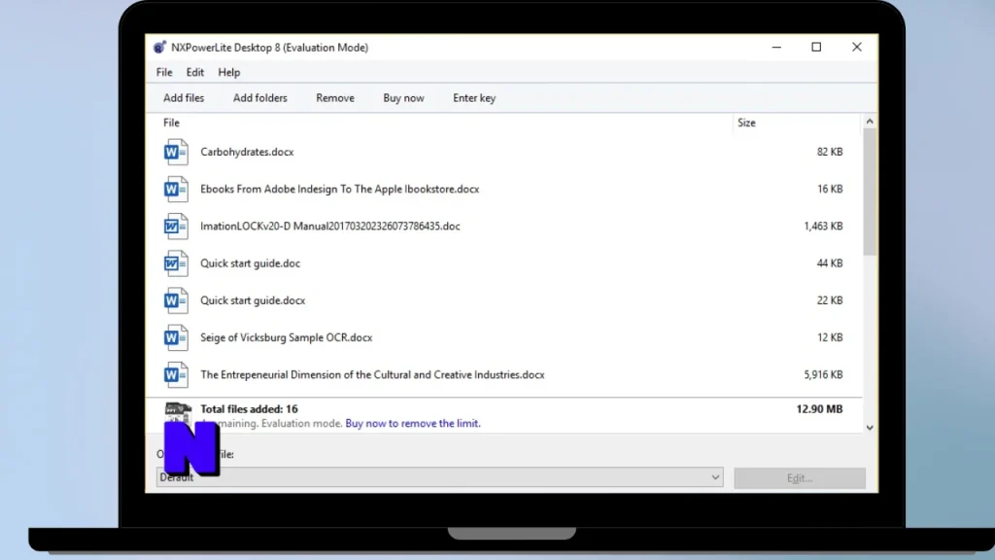Select the Quick start guide.docx file name

[x=253, y=300]
